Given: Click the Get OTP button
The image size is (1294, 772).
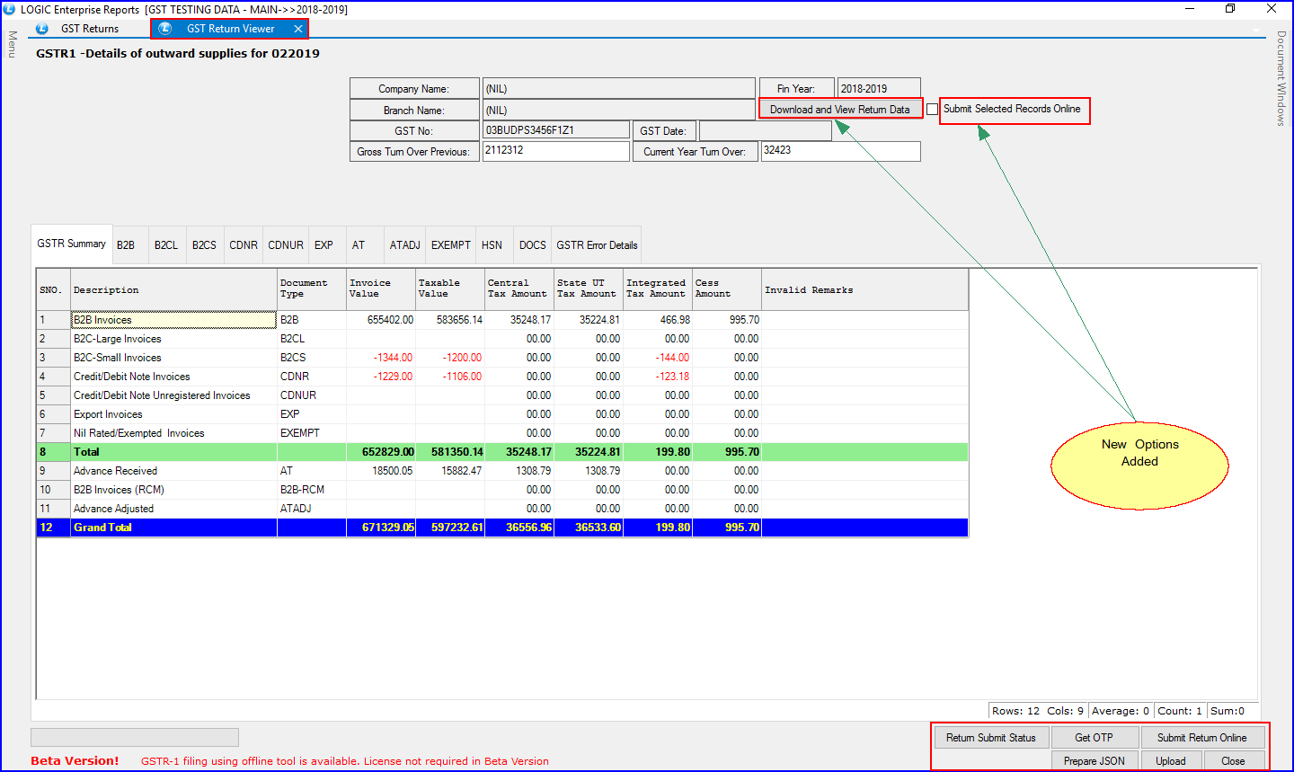Looking at the screenshot, I should pos(1094,738).
